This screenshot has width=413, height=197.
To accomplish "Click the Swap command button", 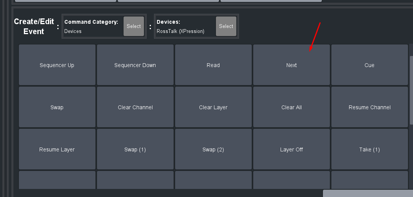I will [57, 107].
